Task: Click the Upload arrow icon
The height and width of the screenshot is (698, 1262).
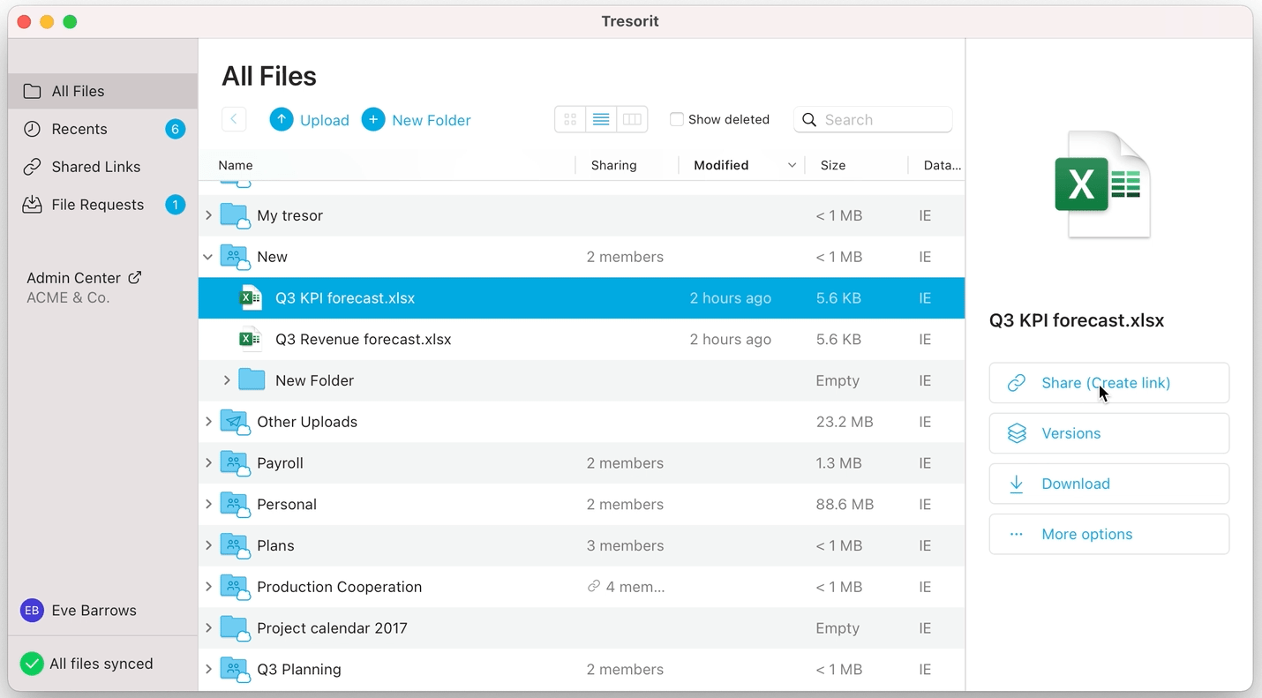Action: click(x=282, y=119)
